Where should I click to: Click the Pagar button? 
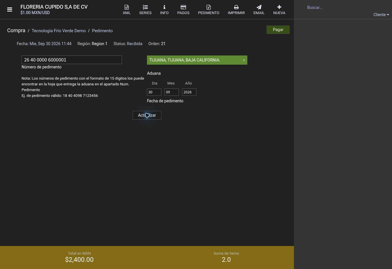tap(278, 30)
